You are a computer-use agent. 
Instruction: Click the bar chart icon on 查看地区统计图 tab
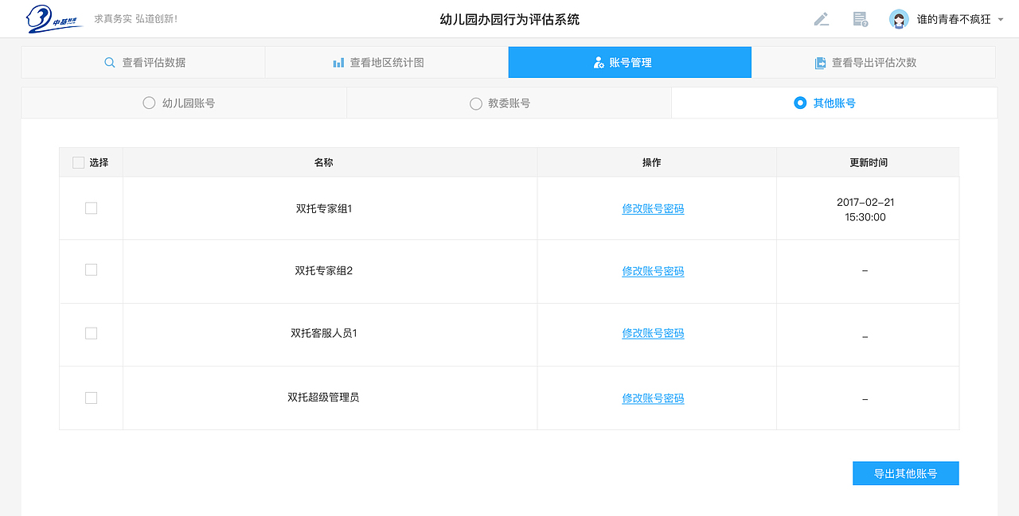[x=339, y=62]
